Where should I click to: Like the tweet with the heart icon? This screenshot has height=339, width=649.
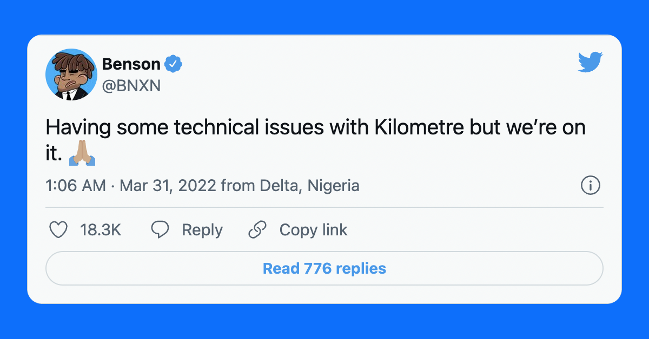58,230
